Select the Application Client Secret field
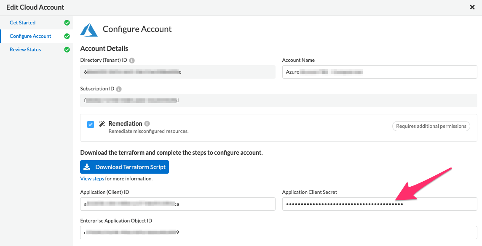This screenshot has width=482, height=246. click(379, 204)
